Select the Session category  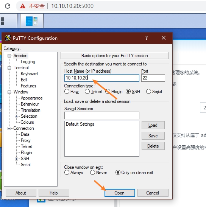(20, 56)
